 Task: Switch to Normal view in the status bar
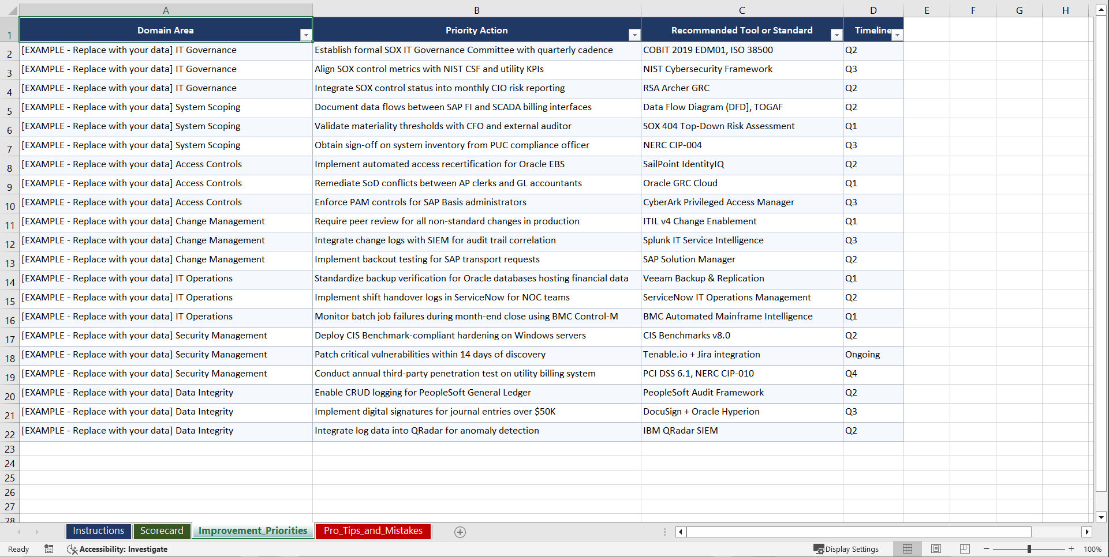(907, 549)
